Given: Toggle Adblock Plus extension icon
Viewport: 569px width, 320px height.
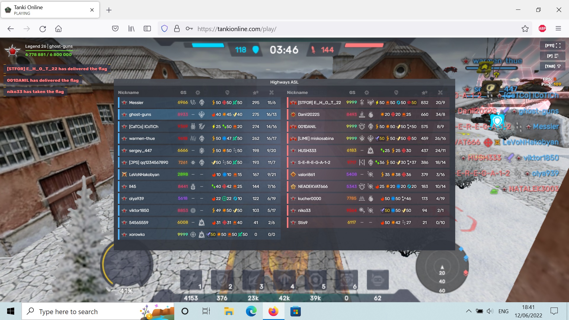Looking at the screenshot, I should click(x=542, y=29).
